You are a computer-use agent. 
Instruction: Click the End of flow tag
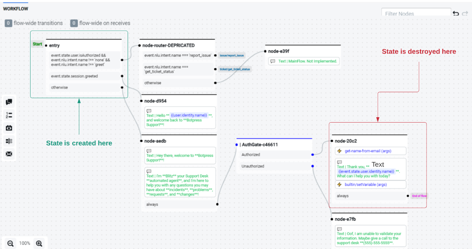tap(419, 196)
